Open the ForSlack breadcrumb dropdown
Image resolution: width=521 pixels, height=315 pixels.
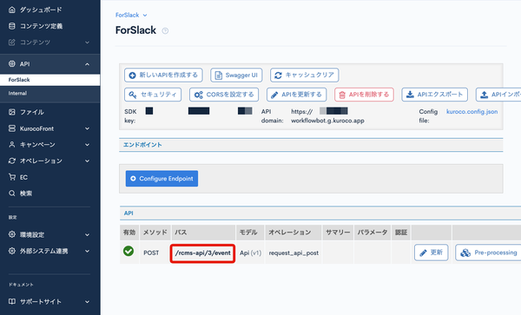131,15
